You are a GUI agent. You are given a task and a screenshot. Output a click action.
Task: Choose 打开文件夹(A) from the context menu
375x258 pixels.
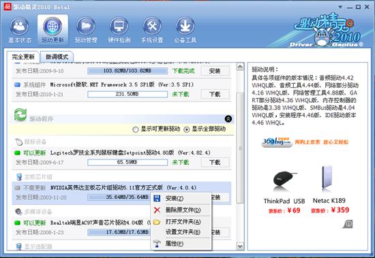coord(181,222)
